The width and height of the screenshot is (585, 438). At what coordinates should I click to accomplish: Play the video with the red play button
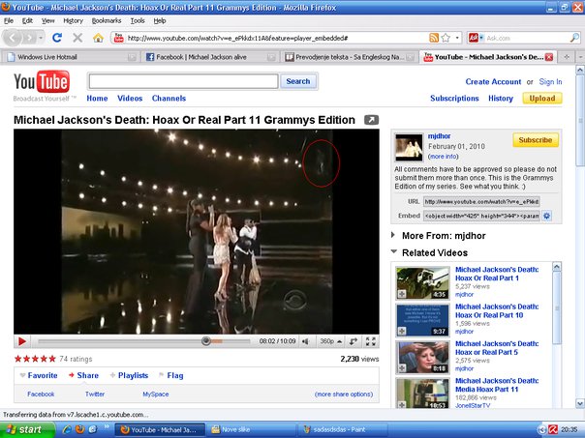[22, 341]
